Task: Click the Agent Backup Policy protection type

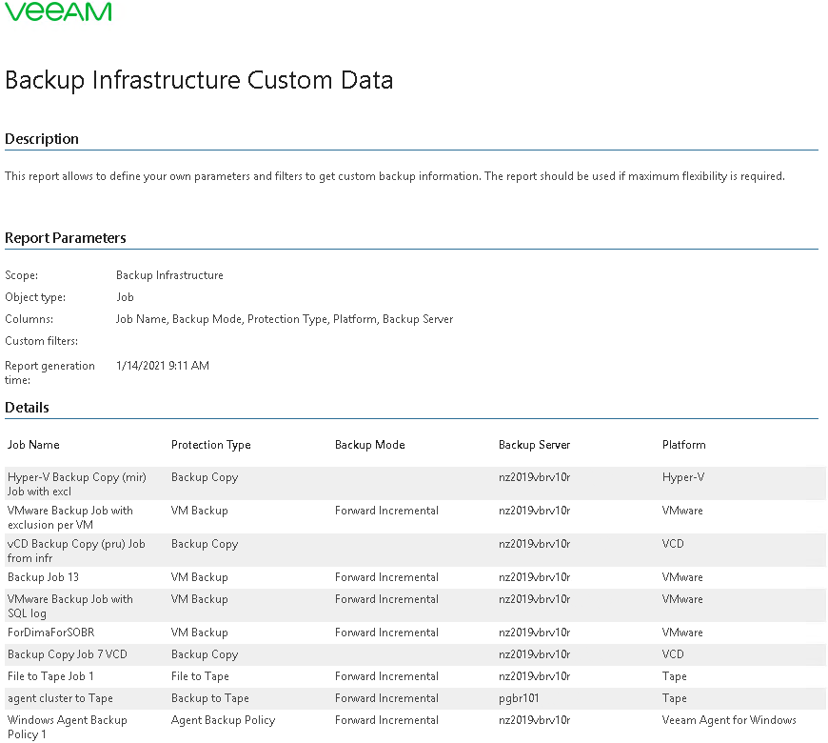Action: click(x=223, y=720)
